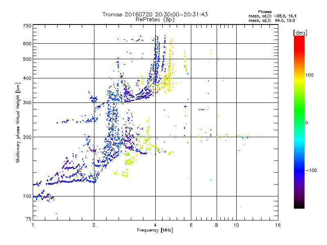
Task: Click the '[deg]' colorbar label
Action: point(300,33)
